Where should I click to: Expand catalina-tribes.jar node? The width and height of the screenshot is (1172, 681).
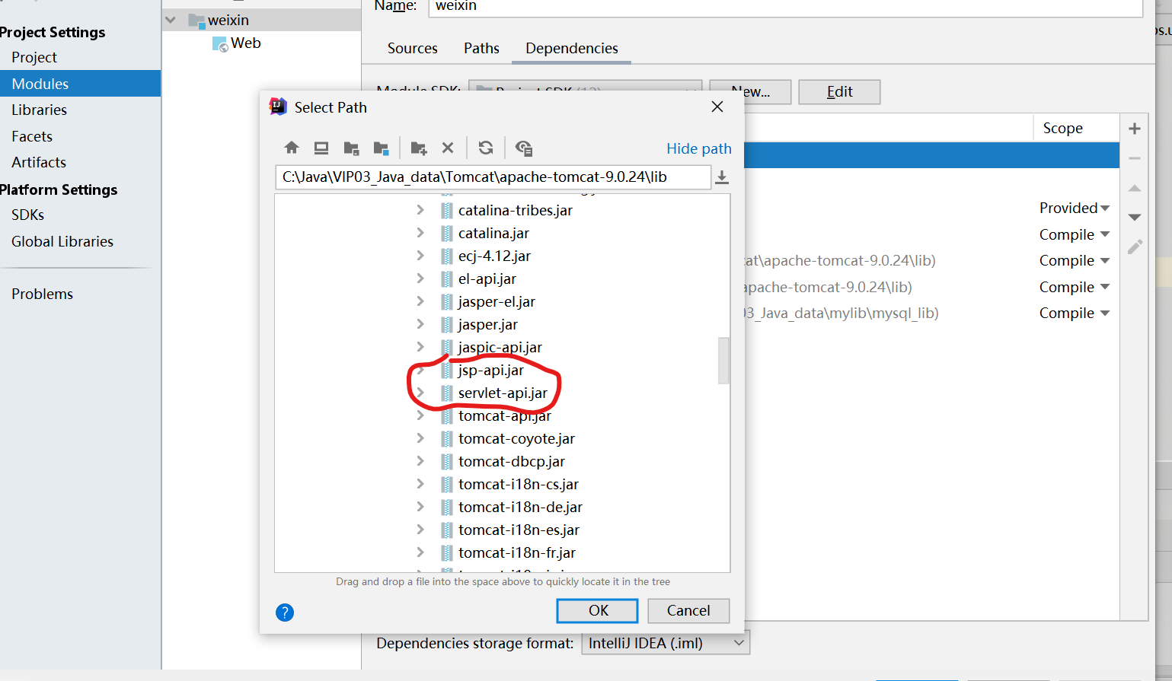420,210
